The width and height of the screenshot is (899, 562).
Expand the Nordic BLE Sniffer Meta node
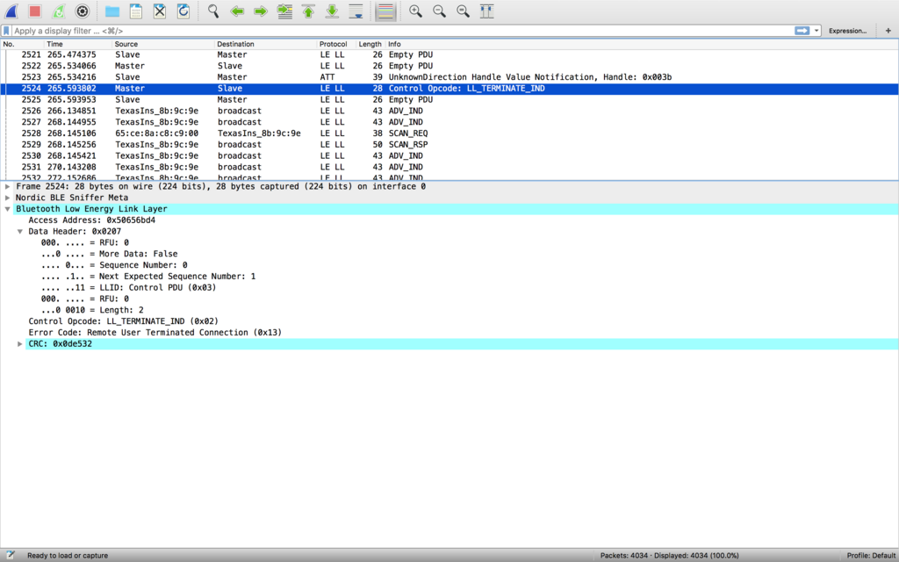(x=7, y=198)
